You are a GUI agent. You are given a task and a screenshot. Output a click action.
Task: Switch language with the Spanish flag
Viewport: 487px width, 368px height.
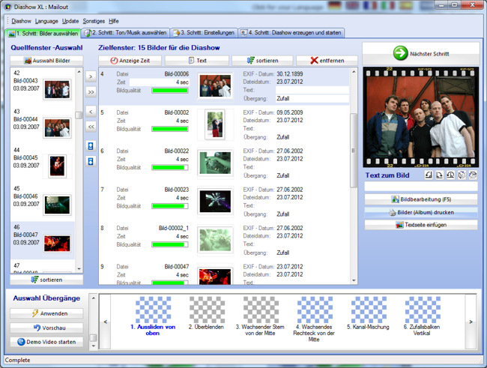coord(406,5)
